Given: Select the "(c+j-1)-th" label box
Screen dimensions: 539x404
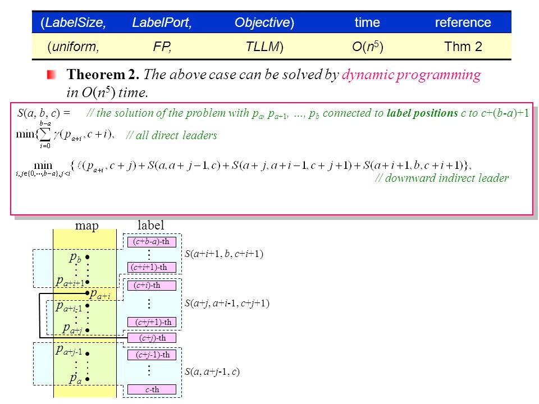Looking at the screenshot, I should (152, 355).
